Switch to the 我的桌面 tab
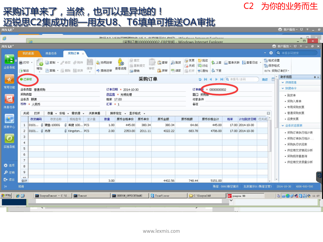The image size is (323, 242). 28,53
